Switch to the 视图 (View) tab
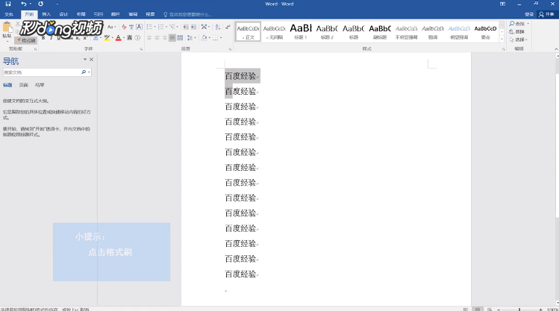Screen dimensions: 559x311 [150, 14]
